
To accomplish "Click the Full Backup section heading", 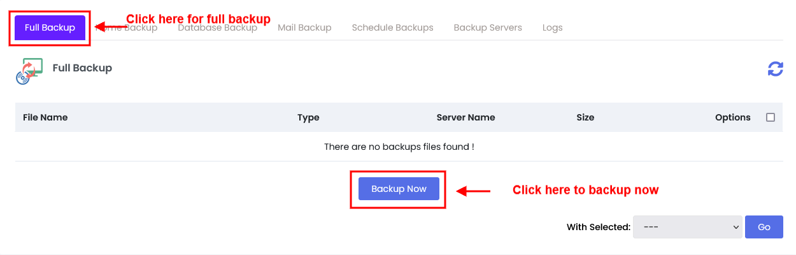I will 82,68.
